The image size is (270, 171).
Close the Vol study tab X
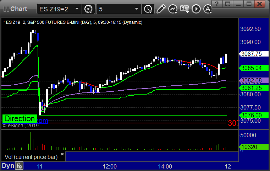[62, 154]
